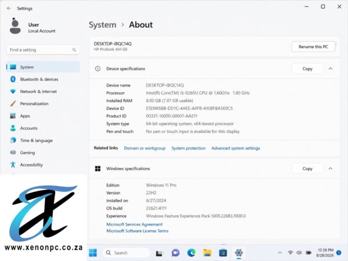Click the Experience value Windows Feature Experience Pack
Screen dimensions: 348x261
click(x=196, y=216)
